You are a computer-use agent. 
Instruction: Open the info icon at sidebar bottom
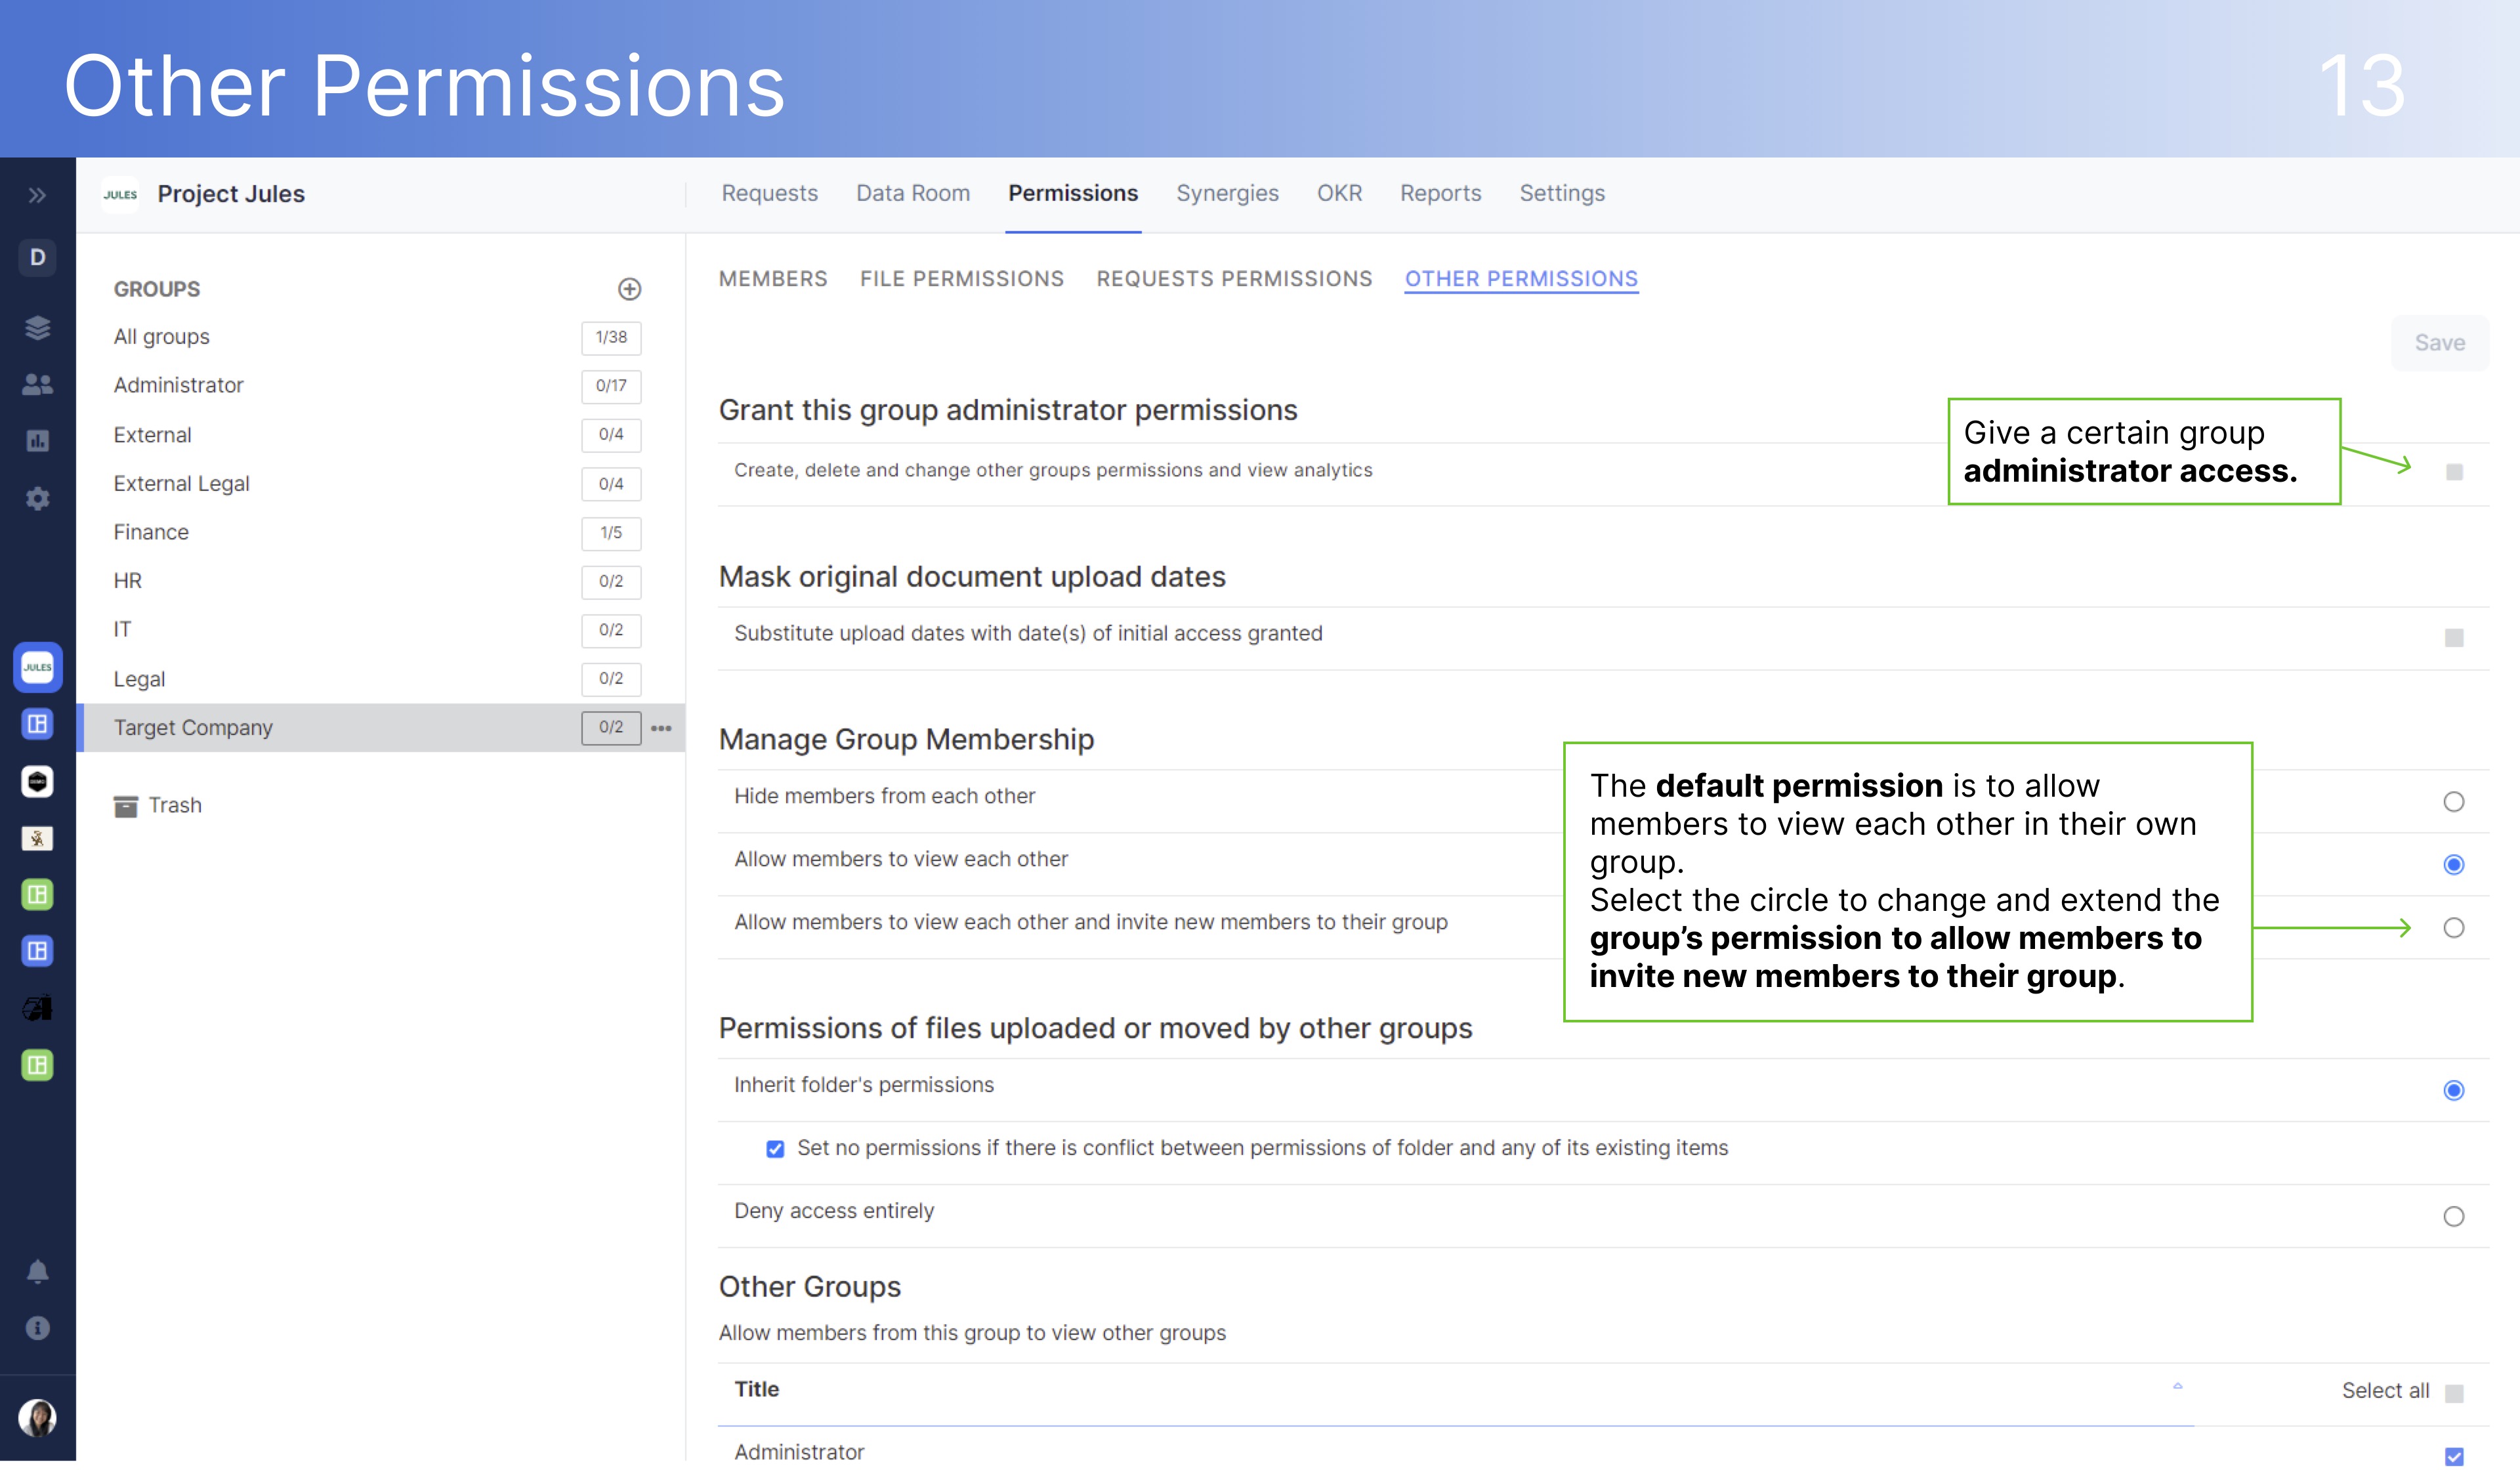tap(37, 1328)
